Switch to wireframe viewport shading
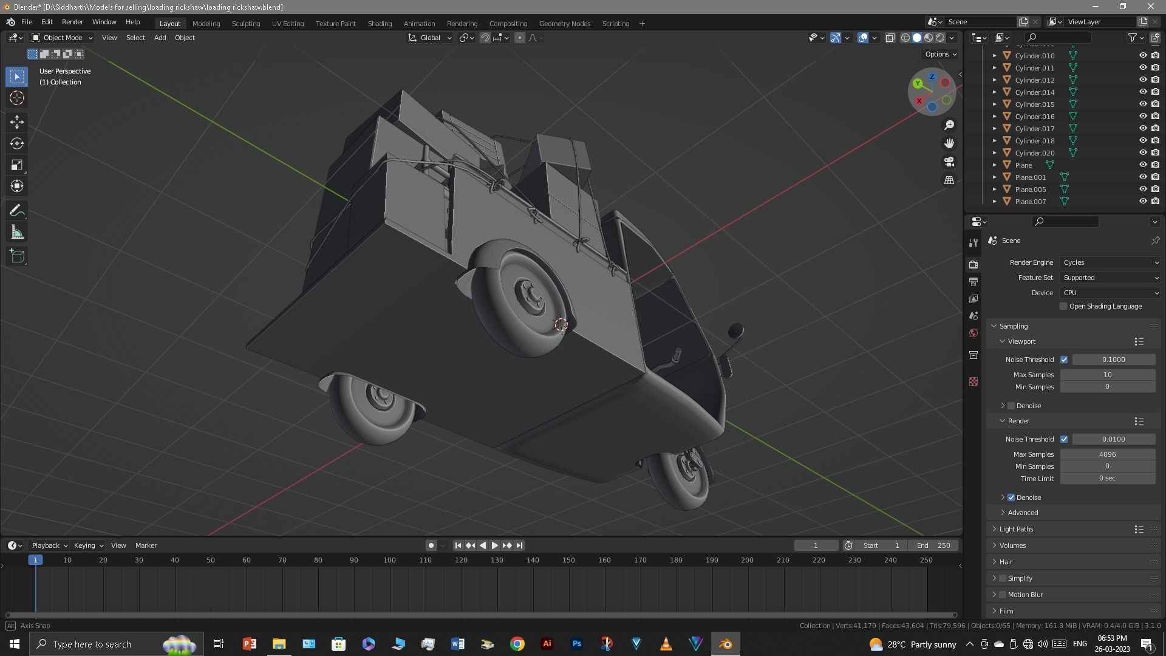The width and height of the screenshot is (1166, 656). (x=905, y=38)
